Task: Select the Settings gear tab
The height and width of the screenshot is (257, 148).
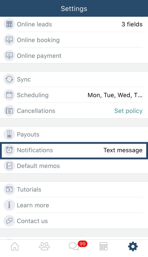Action: [133, 246]
